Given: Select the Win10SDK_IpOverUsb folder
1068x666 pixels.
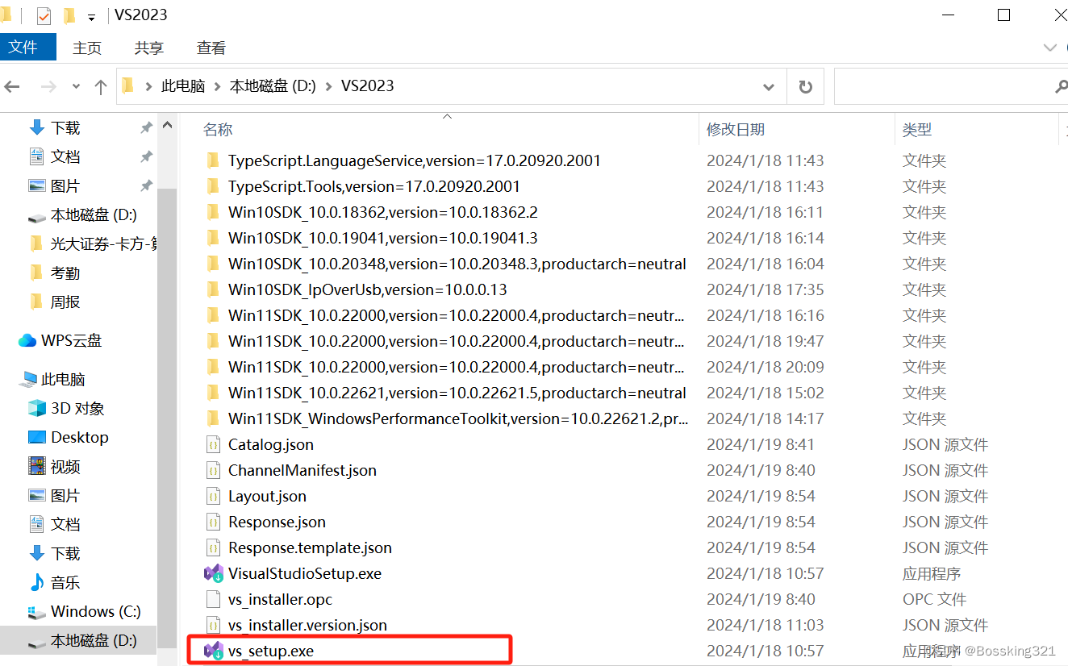Looking at the screenshot, I should 368,289.
